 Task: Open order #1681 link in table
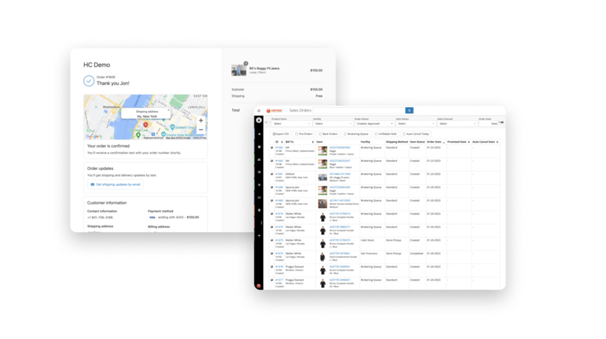click(x=279, y=174)
